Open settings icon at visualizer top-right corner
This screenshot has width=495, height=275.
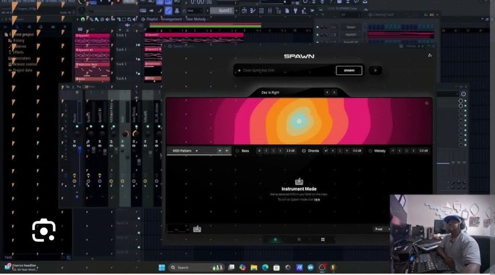click(x=427, y=103)
